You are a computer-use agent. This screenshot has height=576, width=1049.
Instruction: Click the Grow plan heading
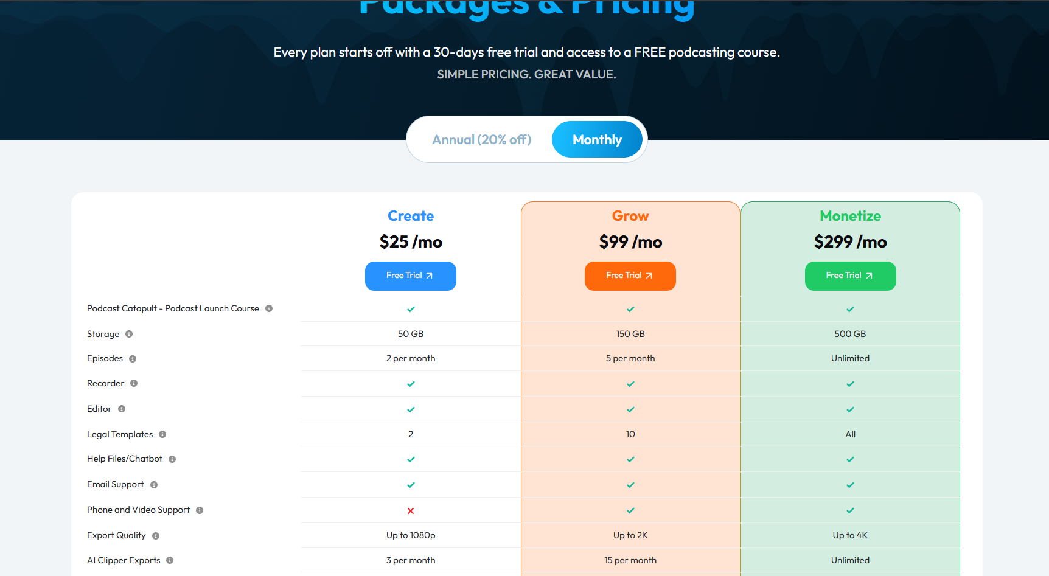[x=630, y=216]
